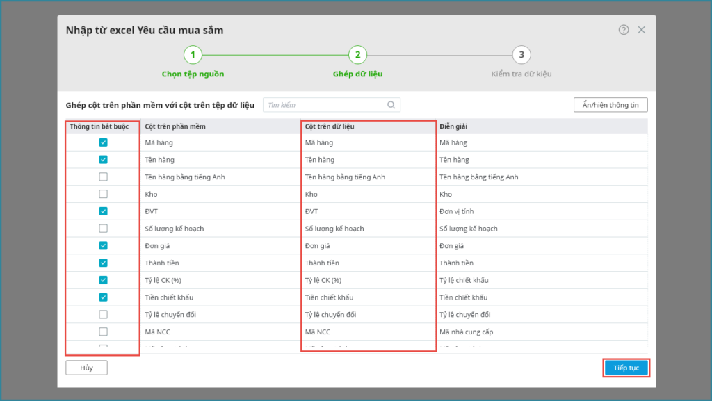
Task: Check the required box for Kho
Action: 103,194
